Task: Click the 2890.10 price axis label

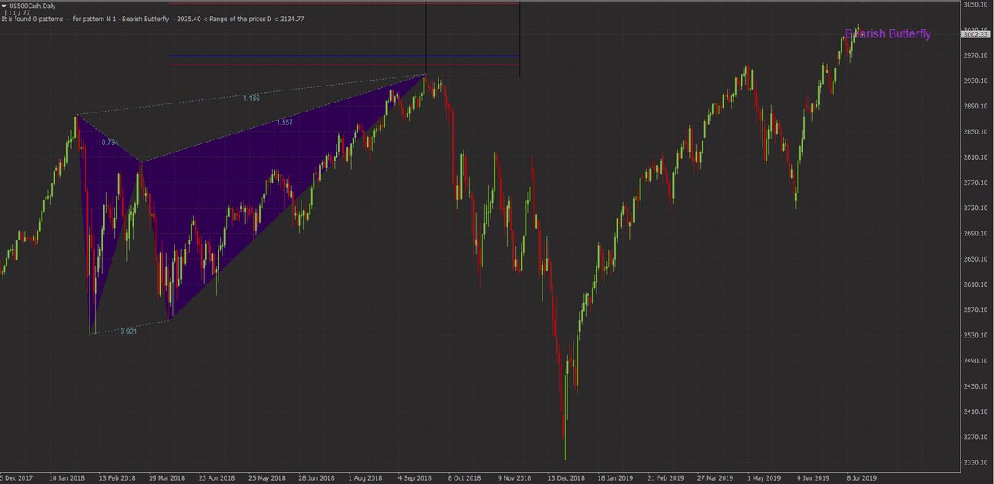Action: tap(975, 106)
